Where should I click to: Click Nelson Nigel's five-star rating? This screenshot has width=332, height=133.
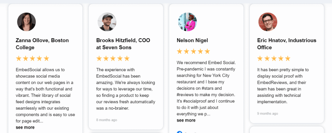pos(193,51)
